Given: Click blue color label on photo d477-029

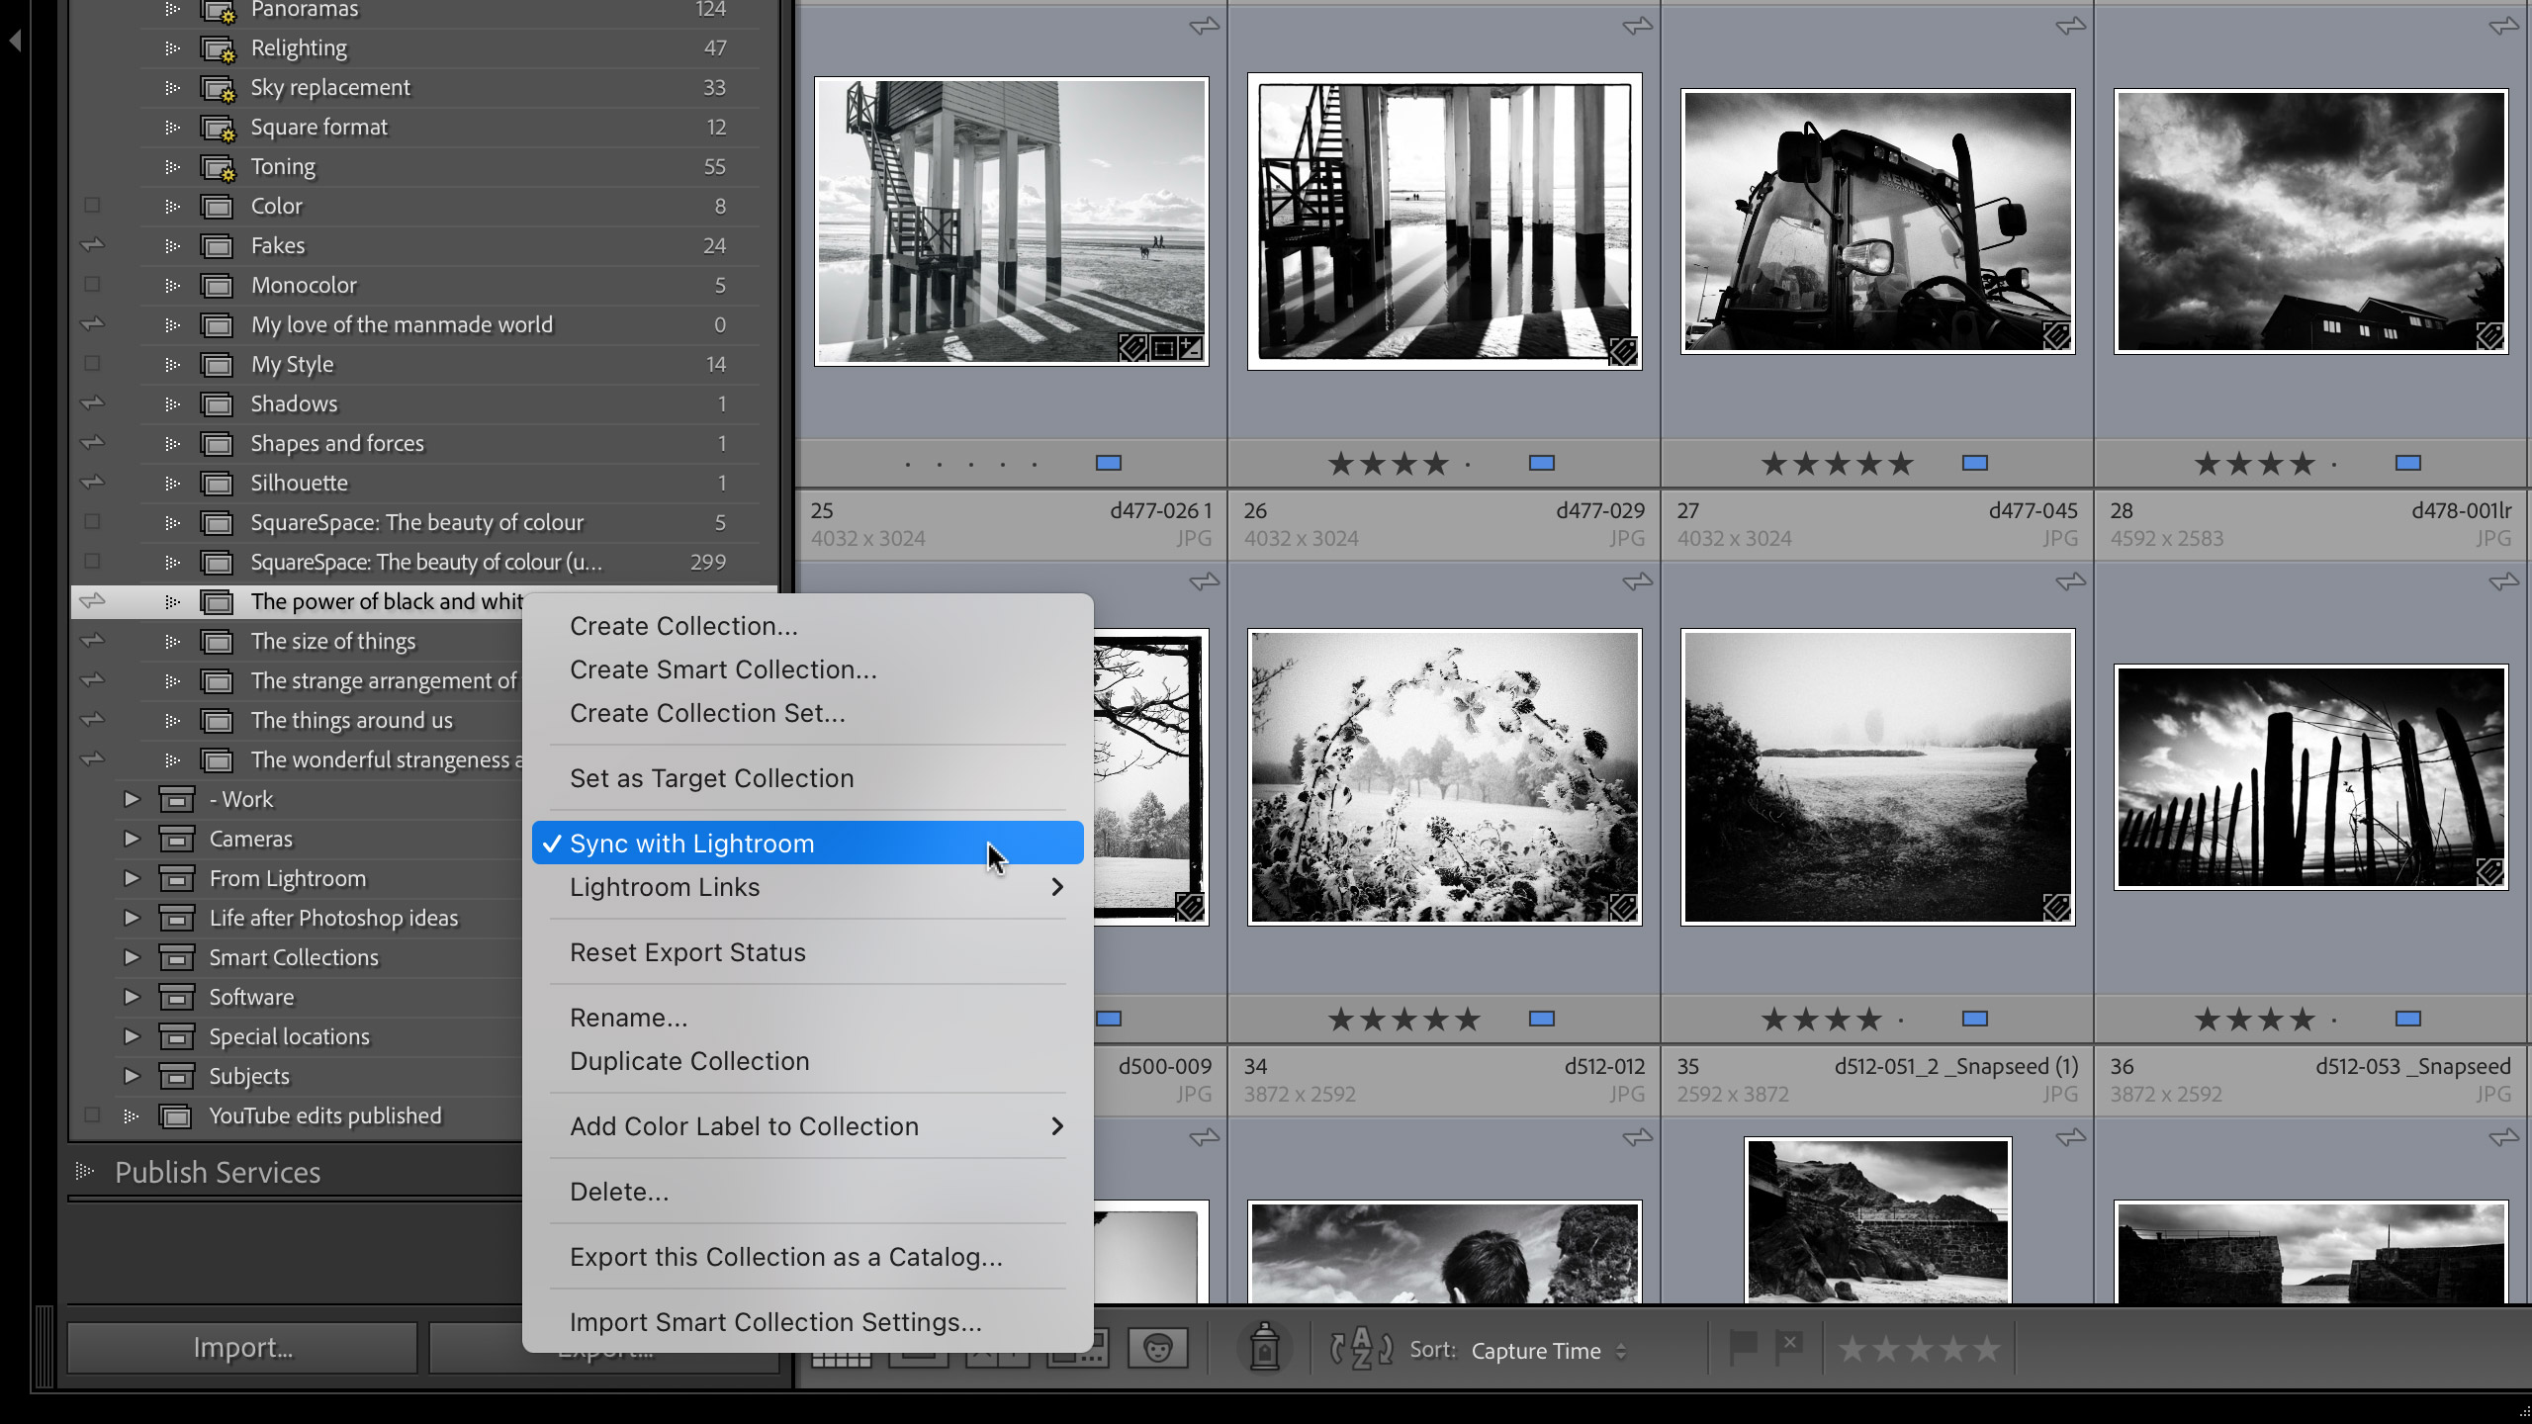Looking at the screenshot, I should pyautogui.click(x=1541, y=463).
